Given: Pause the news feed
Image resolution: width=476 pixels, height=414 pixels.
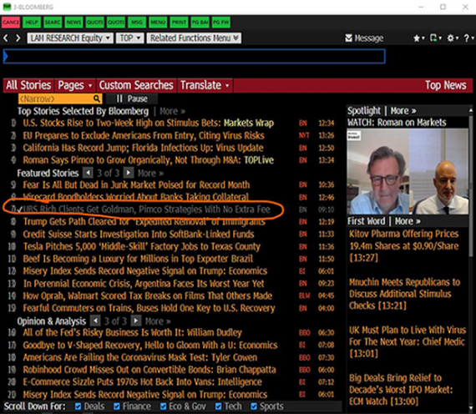Looking at the screenshot, I should [x=132, y=98].
